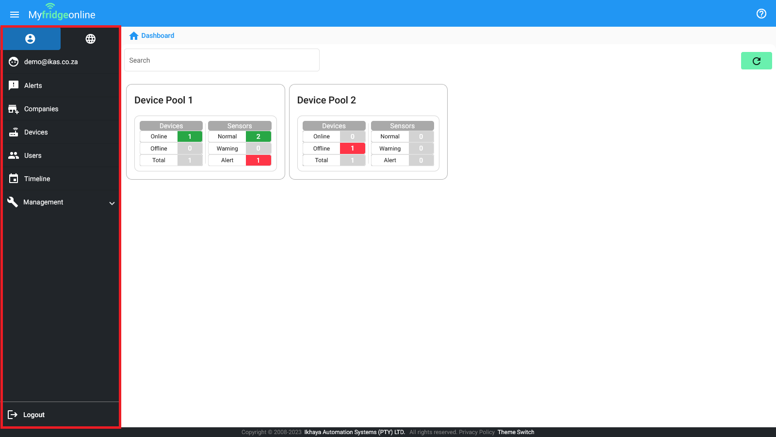Click the Management menu label
This screenshot has width=776, height=437.
[x=43, y=202]
